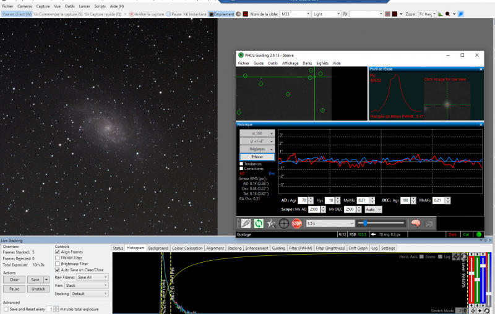
Task: Click the Pause toolbar button
Action: pyautogui.click(x=174, y=14)
